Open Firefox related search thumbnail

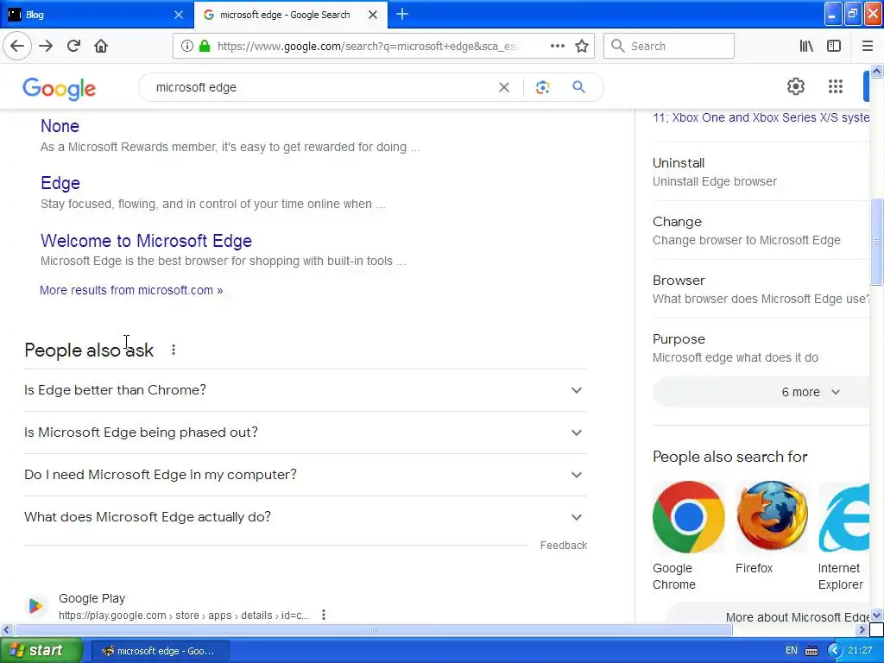click(772, 516)
